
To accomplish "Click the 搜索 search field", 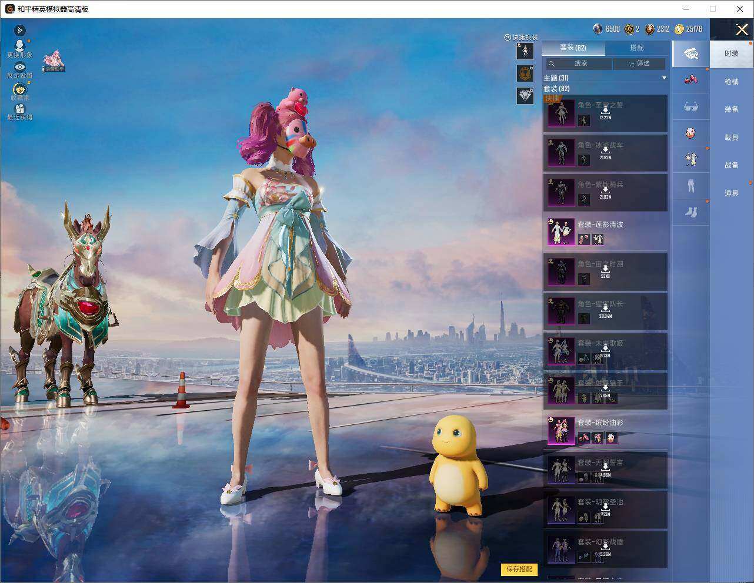I will 579,63.
